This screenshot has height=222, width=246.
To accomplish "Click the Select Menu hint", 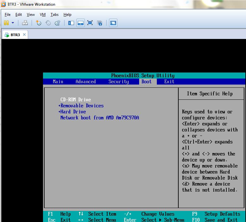I will pos(97,220).
